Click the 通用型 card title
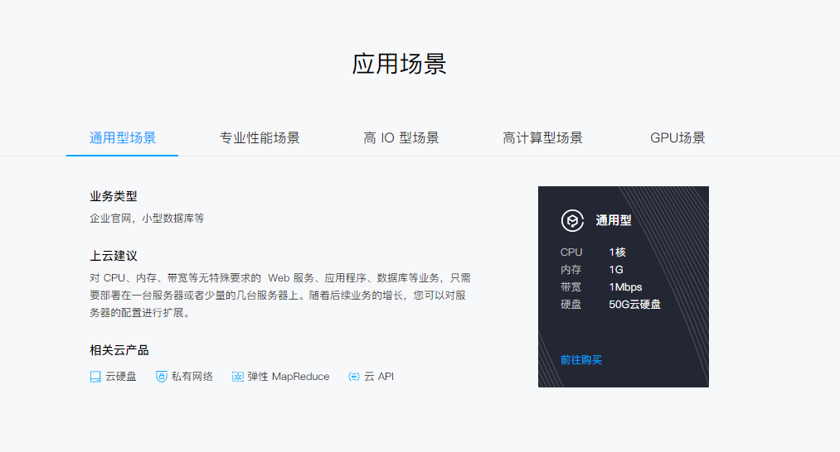 (614, 220)
